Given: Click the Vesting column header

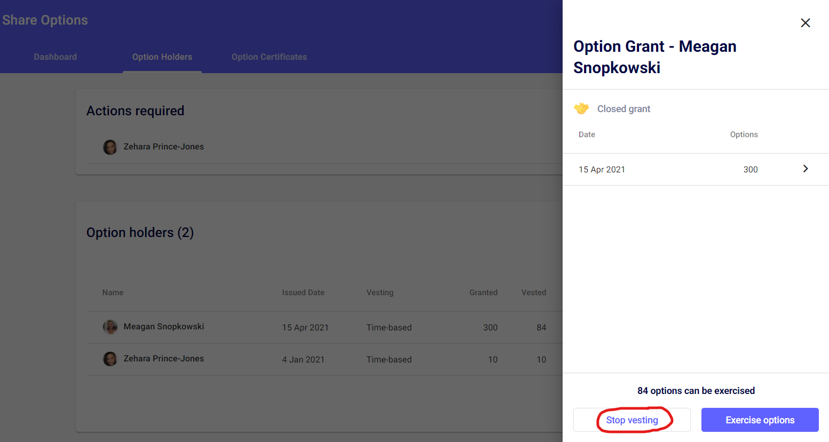Looking at the screenshot, I should click(x=380, y=293).
